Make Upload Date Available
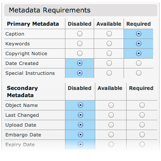 pos(111,125)
